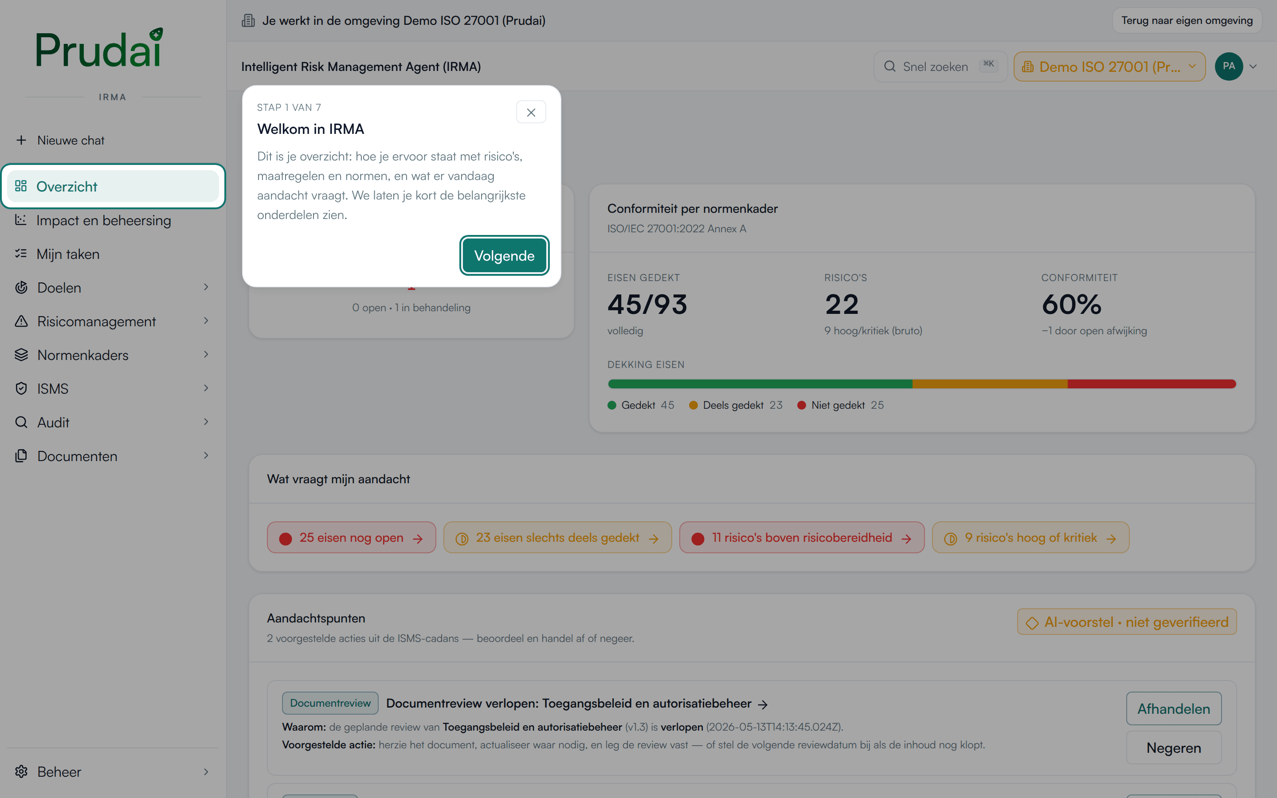Screen dimensions: 1277x798
Task: Click the Prudai logo
Action: [99, 47]
